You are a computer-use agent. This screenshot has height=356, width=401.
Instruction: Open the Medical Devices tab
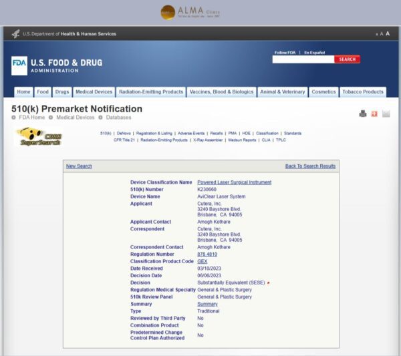pos(94,92)
